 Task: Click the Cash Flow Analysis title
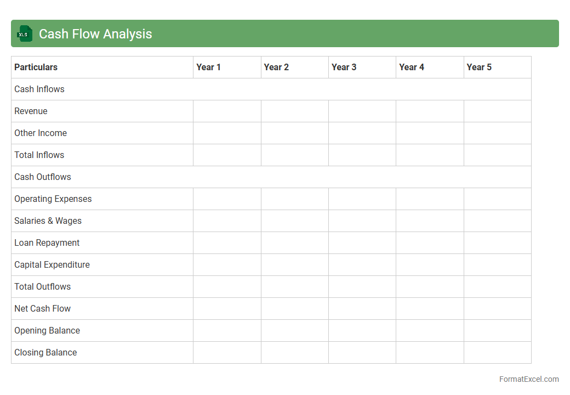click(x=95, y=34)
